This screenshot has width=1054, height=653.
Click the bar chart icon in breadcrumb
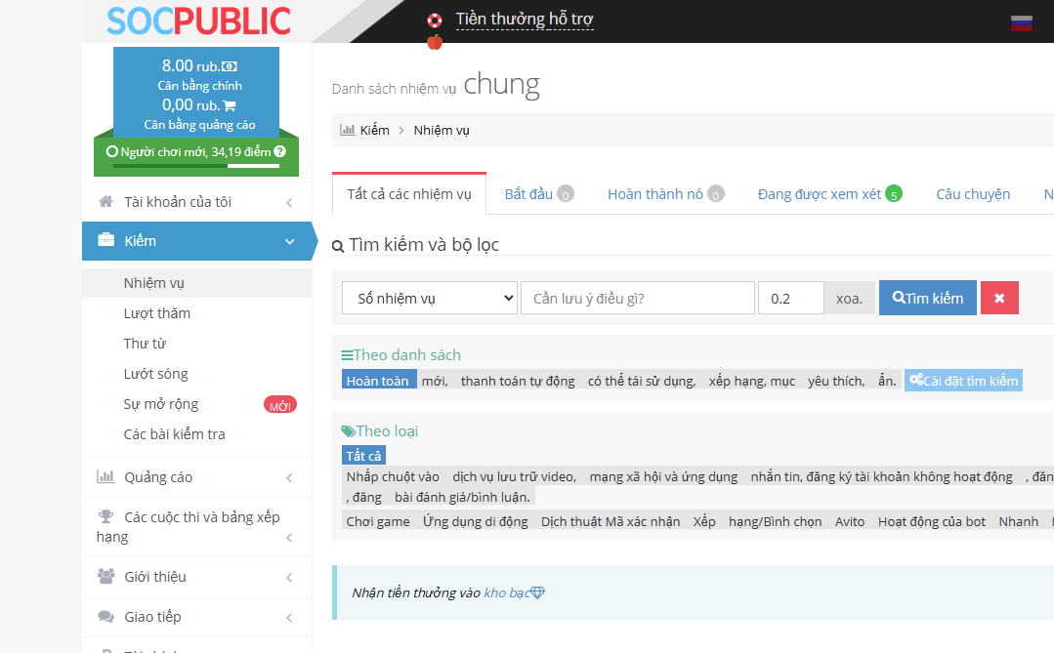click(347, 130)
